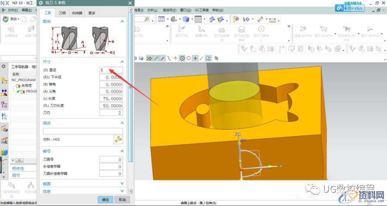Expand the 偏置 section

[122, 183]
